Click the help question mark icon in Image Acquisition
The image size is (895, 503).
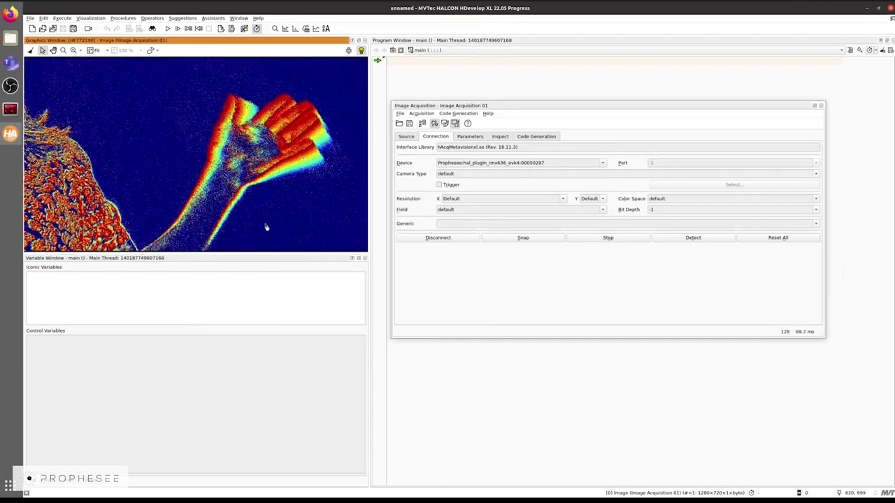pos(468,123)
